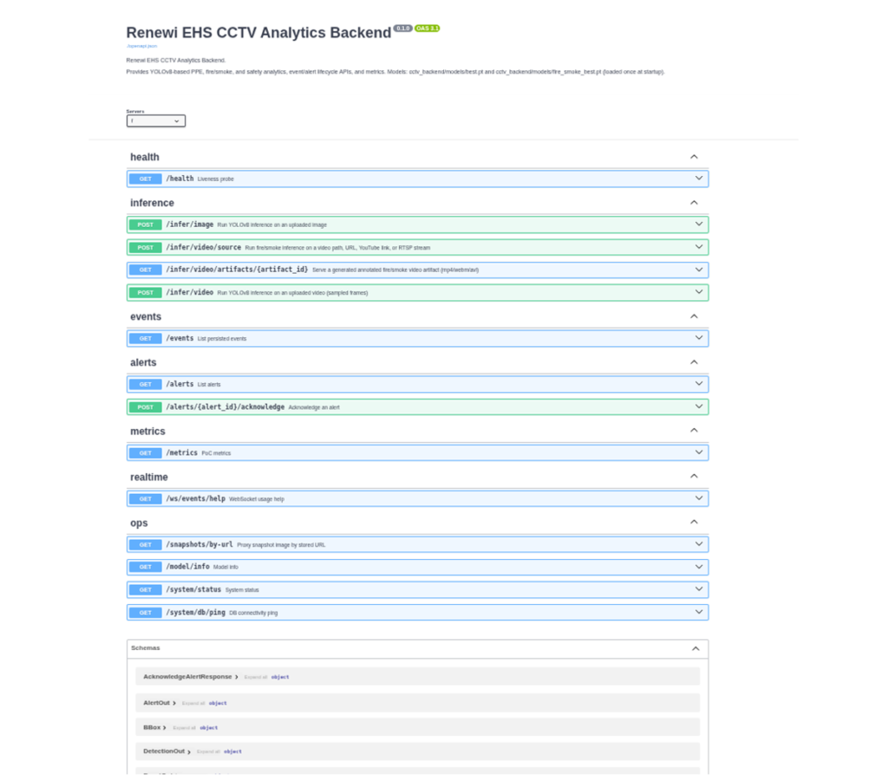
Task: Collapse the metrics section
Action: (694, 431)
